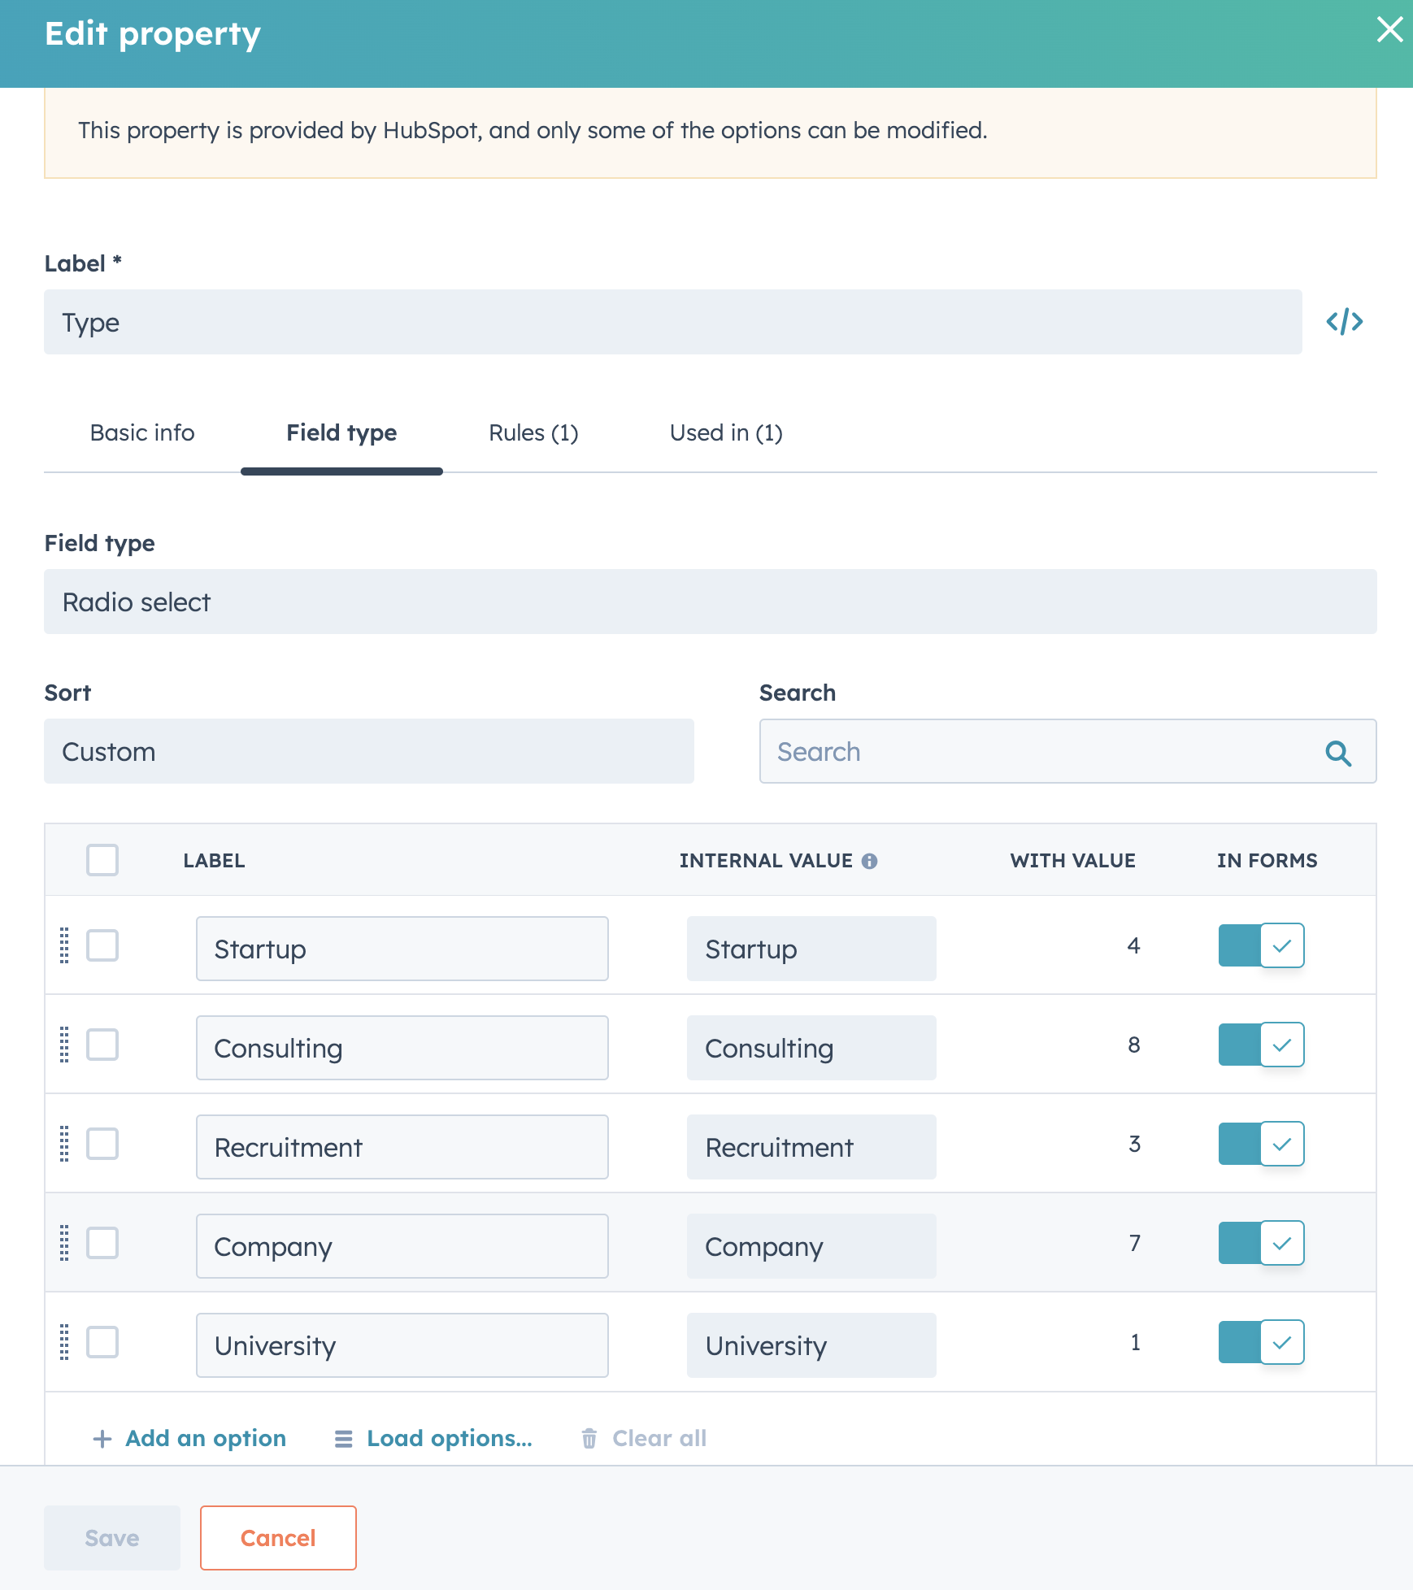This screenshot has width=1413, height=1590.
Task: Open the Used in (1) tab
Action: (726, 432)
